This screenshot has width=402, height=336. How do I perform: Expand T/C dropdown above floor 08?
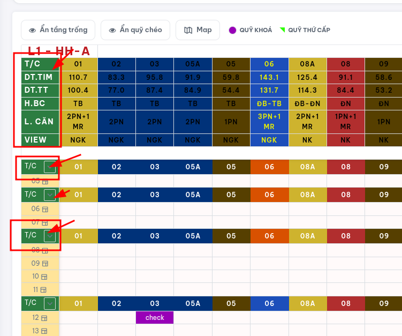[50, 236]
